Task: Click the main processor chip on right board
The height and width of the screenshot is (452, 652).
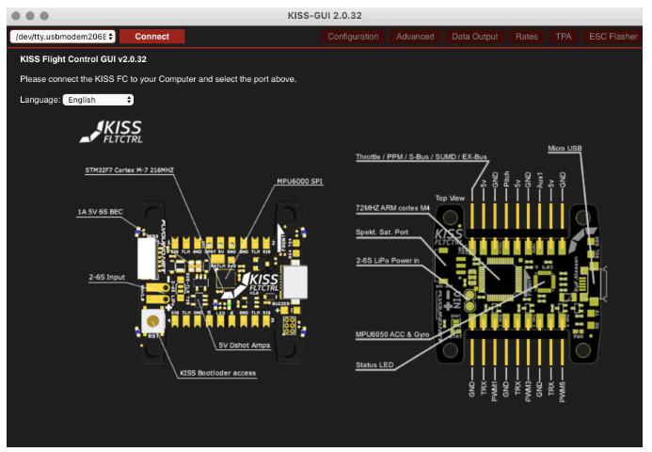Action: click(x=501, y=280)
